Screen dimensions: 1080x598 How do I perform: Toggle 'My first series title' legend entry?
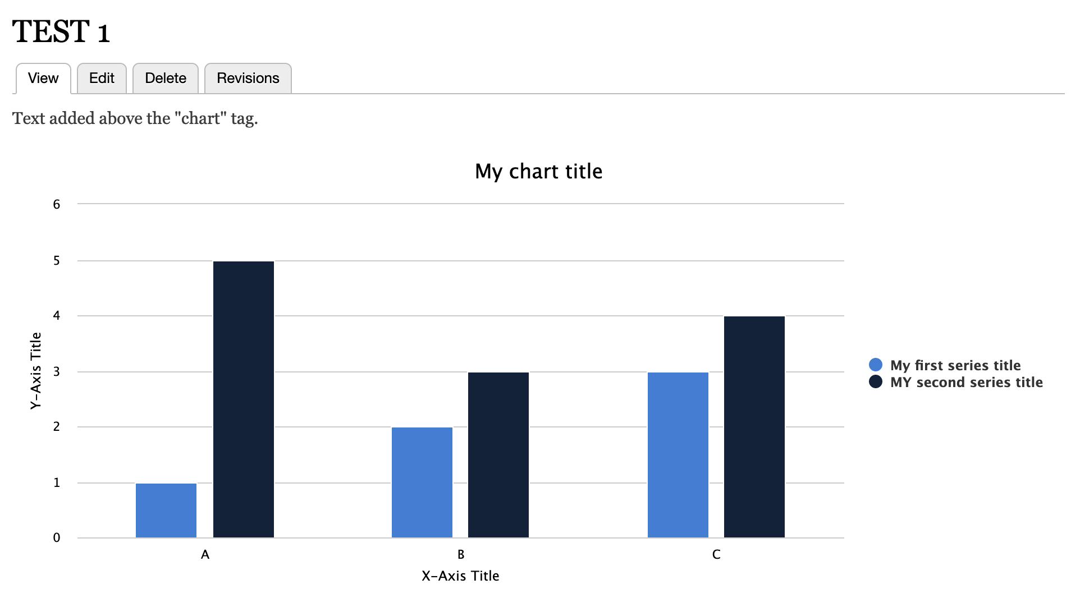pos(955,365)
